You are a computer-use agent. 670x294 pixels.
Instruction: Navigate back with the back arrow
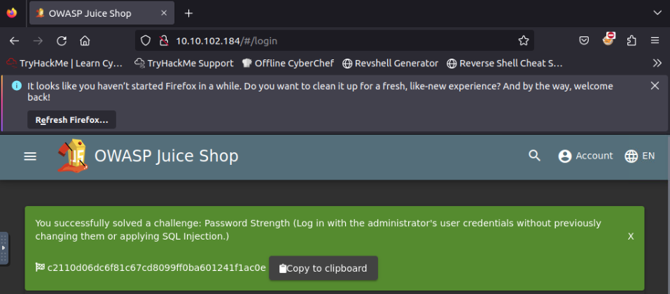[15, 41]
